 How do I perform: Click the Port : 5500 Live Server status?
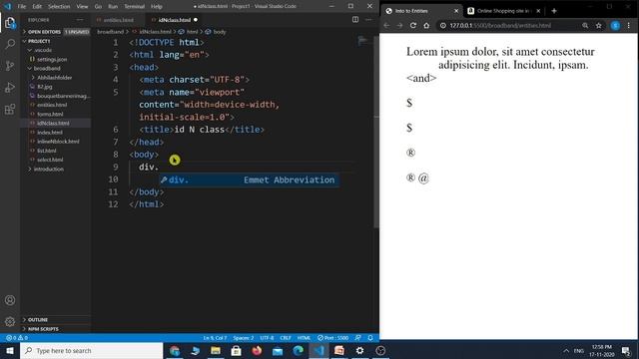pos(332,338)
